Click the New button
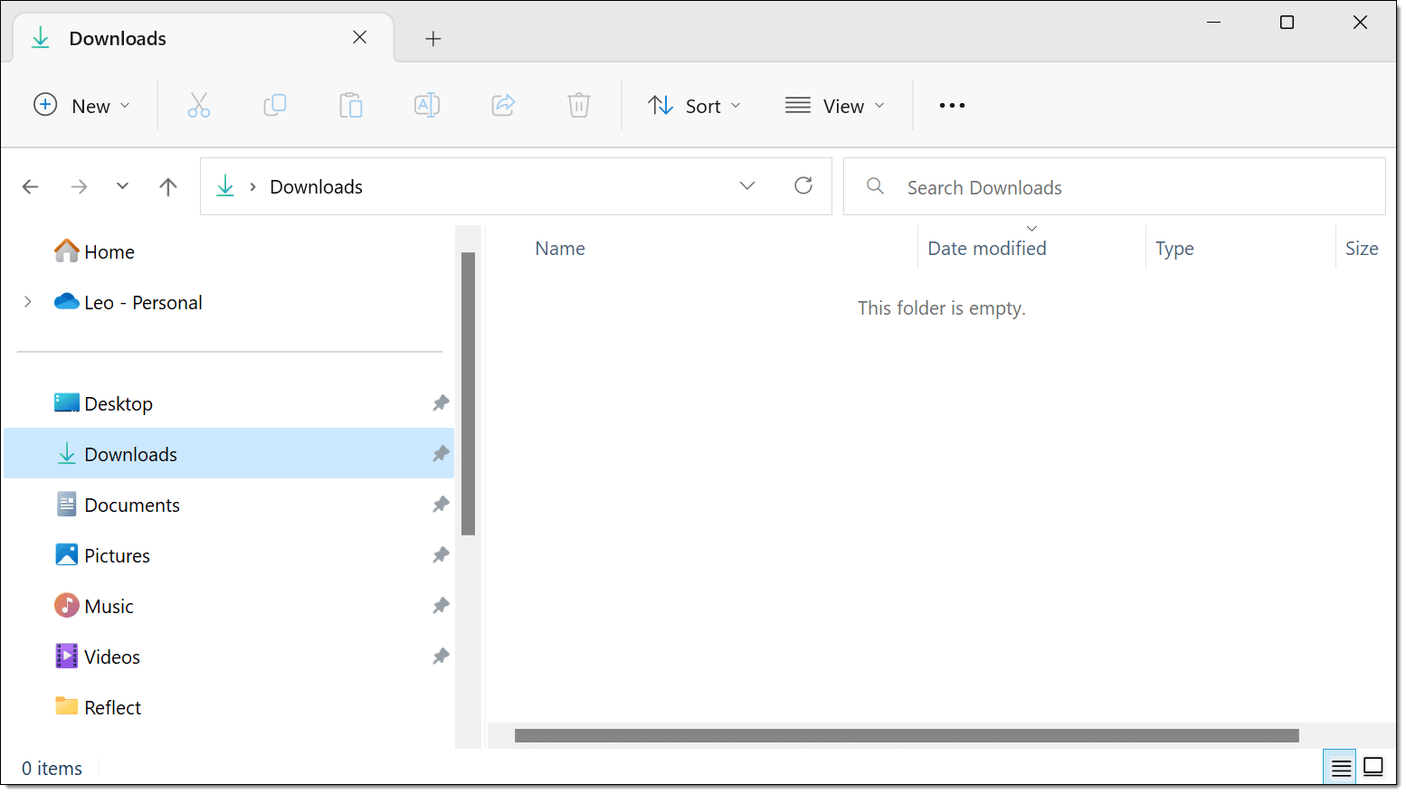The width and height of the screenshot is (1406, 794). pos(82,106)
